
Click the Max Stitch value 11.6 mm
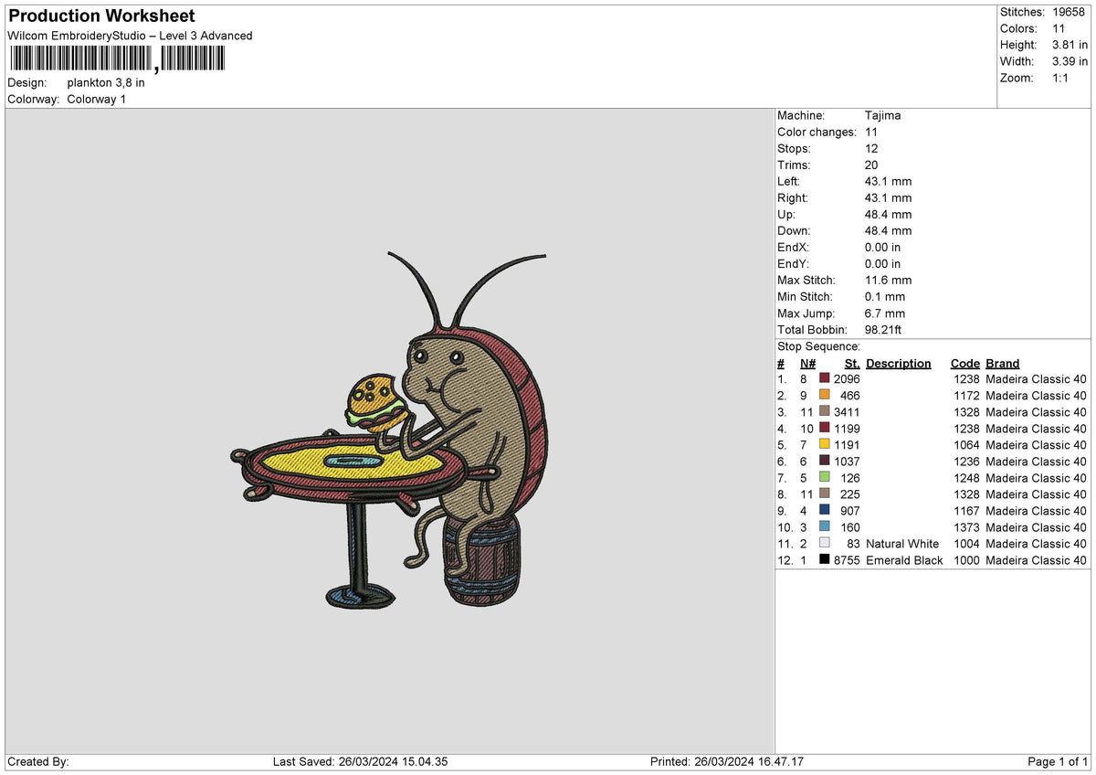[x=888, y=280]
